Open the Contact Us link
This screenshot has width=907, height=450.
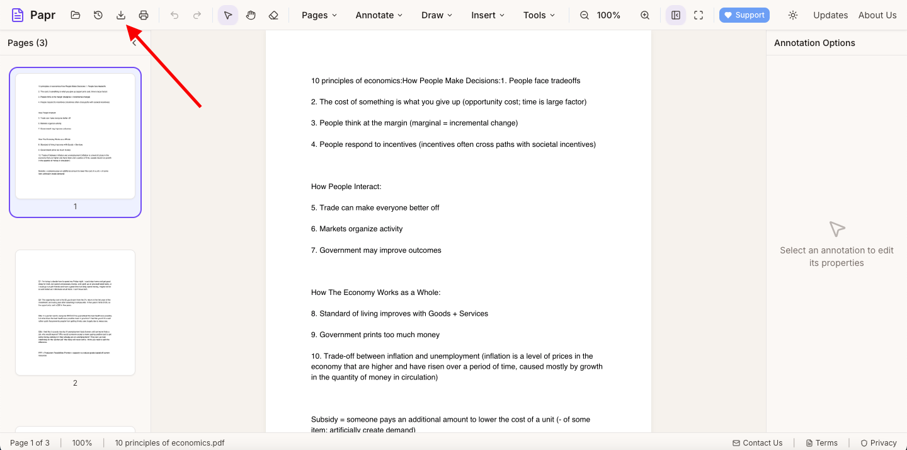pos(757,443)
